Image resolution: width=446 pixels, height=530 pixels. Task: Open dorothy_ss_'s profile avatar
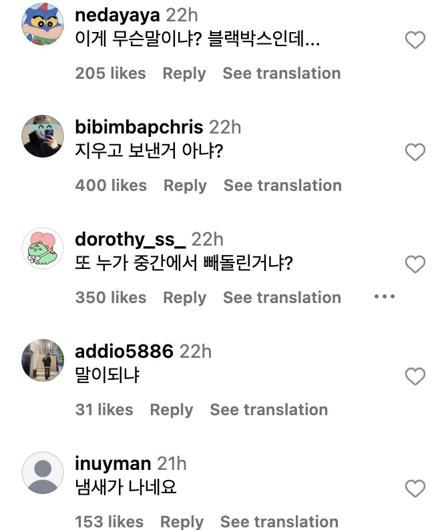(43, 248)
